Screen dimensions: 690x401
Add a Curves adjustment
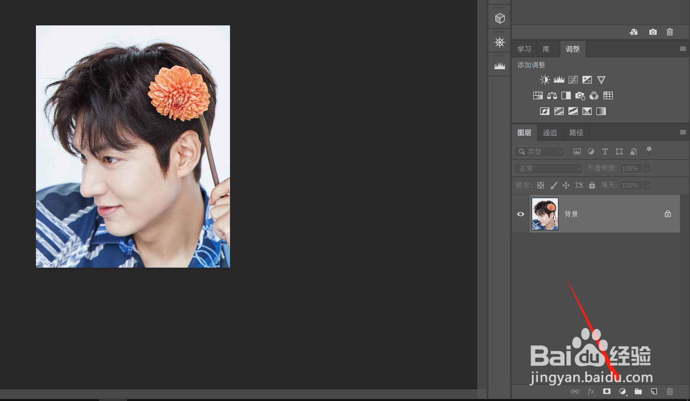[x=573, y=80]
